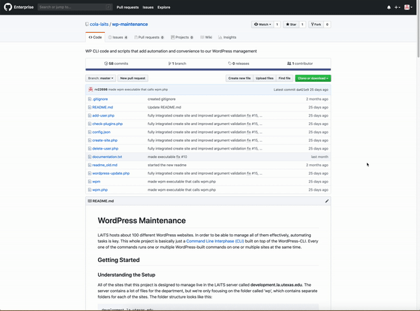Open config.json file
Screen dimensions: 420x311
[101, 132]
